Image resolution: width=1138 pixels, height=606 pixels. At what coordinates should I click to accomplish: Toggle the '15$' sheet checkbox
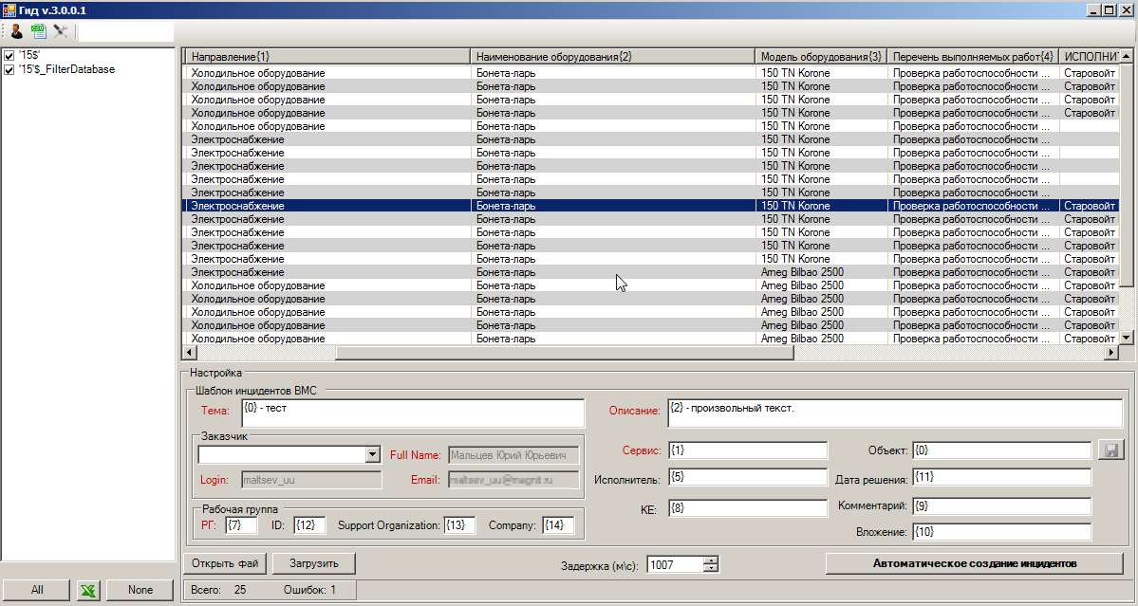pyautogui.click(x=9, y=56)
